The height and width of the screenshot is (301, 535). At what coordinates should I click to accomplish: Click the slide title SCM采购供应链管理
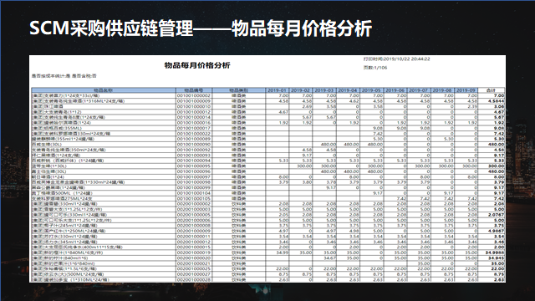click(x=111, y=28)
